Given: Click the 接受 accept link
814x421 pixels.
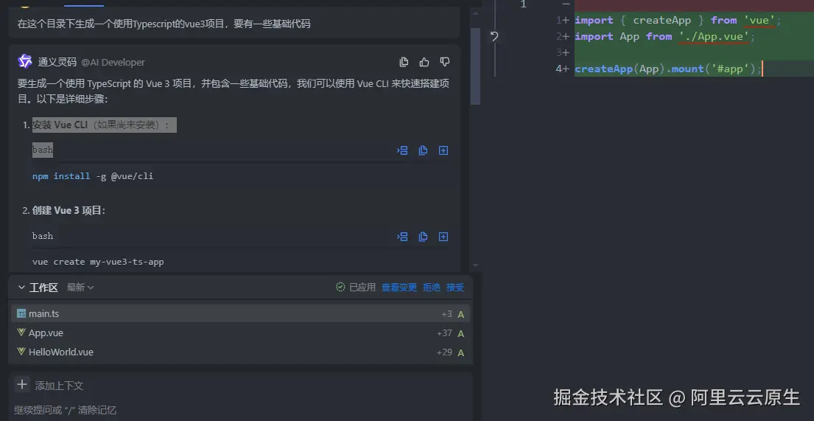Looking at the screenshot, I should [x=455, y=287].
